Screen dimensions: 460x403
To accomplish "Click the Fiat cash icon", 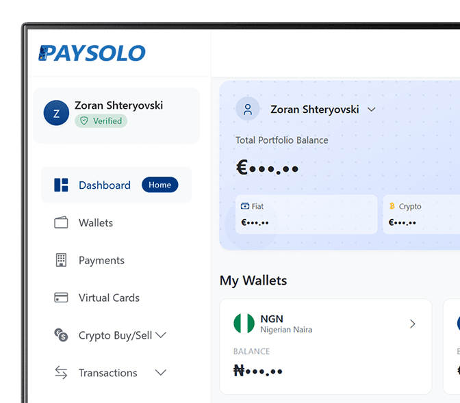I will point(244,206).
